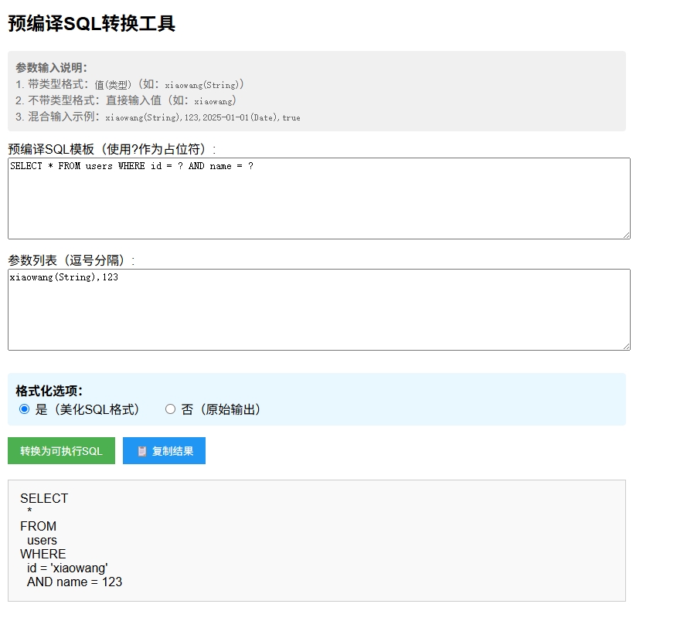Screen dimensions: 694x631
Task: Click the 复制结果 button
Action: coord(164,450)
